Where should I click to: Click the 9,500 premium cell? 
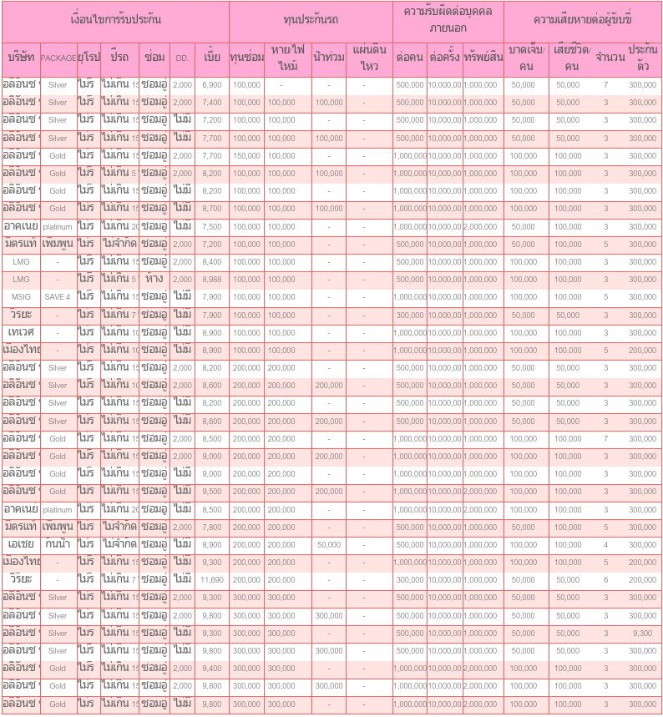(x=211, y=492)
